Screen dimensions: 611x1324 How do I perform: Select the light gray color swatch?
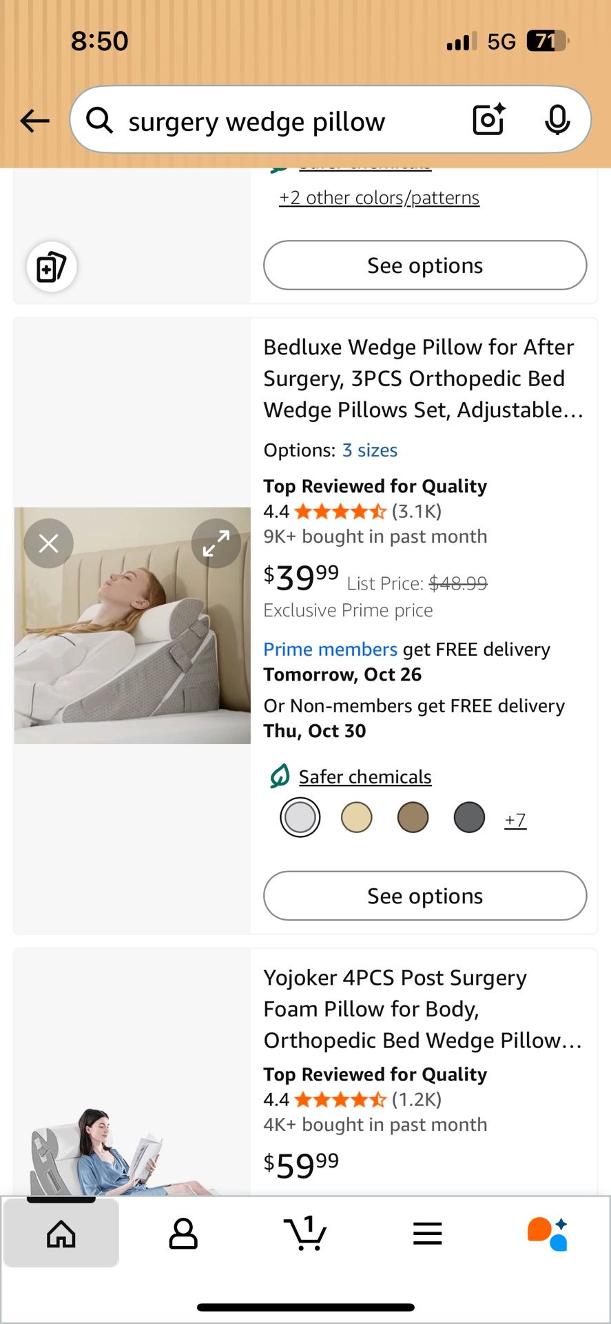[300, 818]
